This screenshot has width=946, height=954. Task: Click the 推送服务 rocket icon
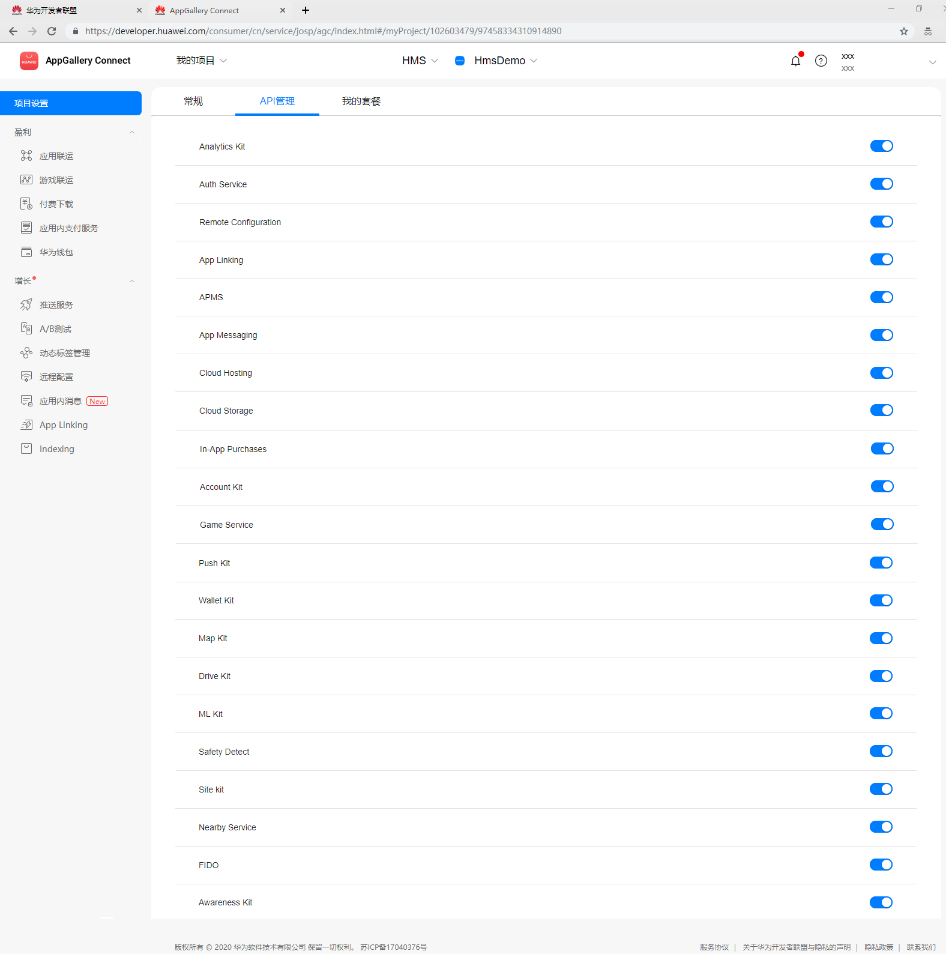(x=26, y=305)
